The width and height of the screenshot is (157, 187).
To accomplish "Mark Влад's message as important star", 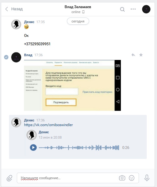I will [141, 55].
